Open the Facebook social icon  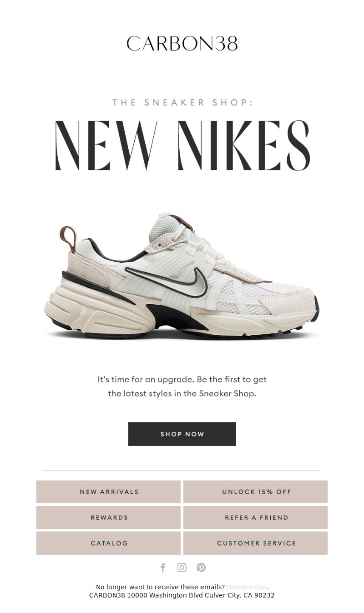point(163,567)
